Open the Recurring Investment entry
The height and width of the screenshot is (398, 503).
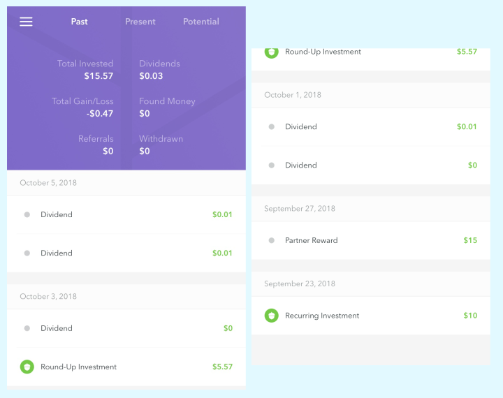coord(371,316)
